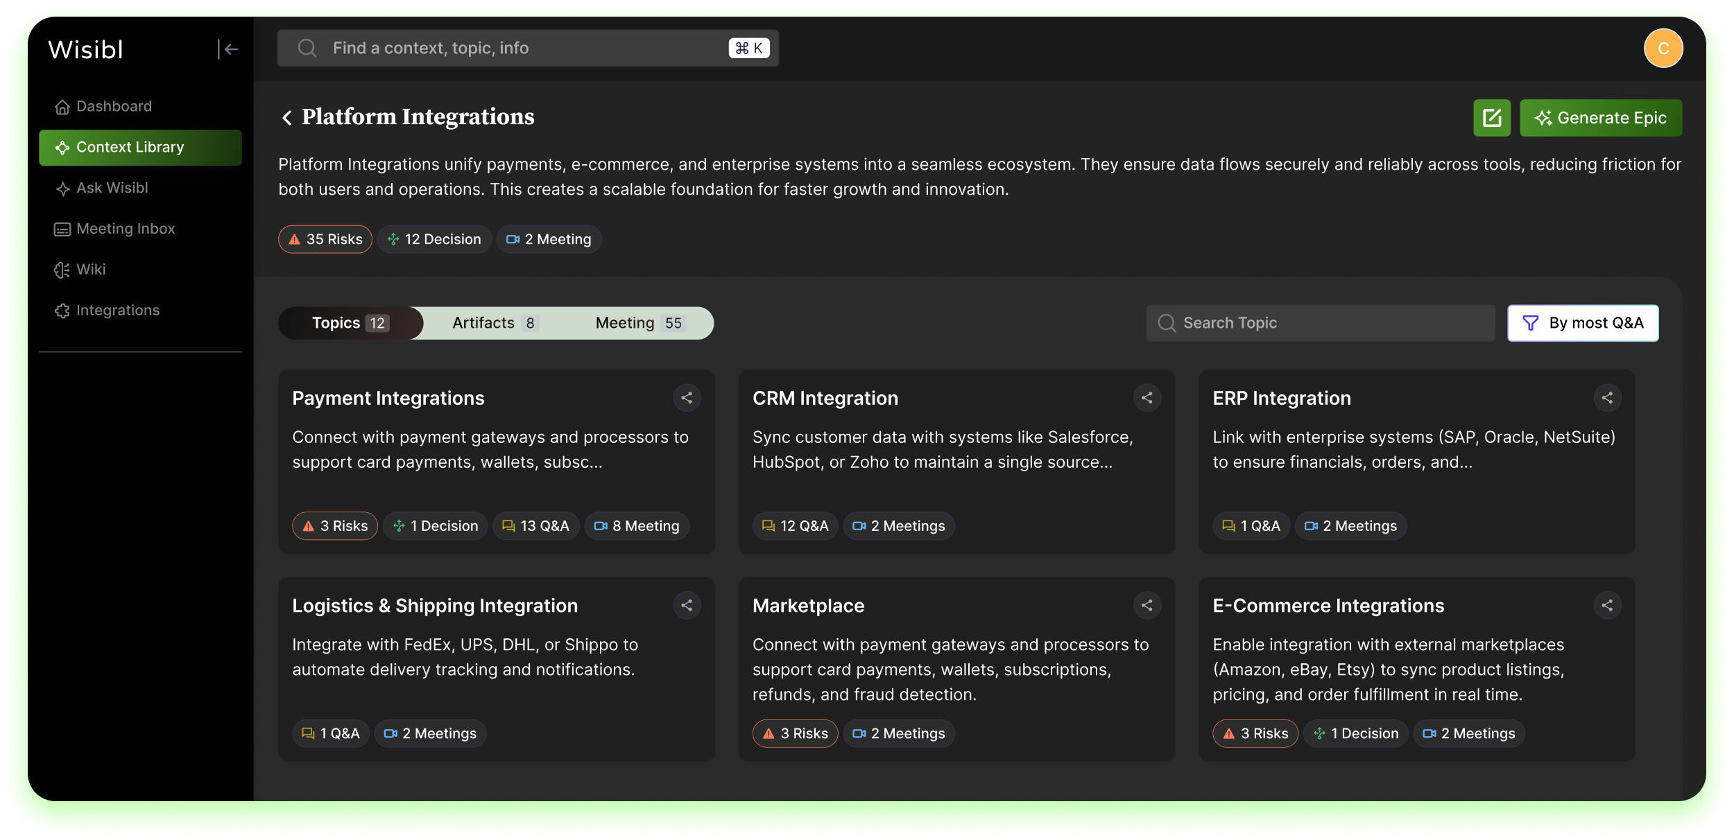Share the ERP Integration card
1734x840 pixels.
point(1606,398)
